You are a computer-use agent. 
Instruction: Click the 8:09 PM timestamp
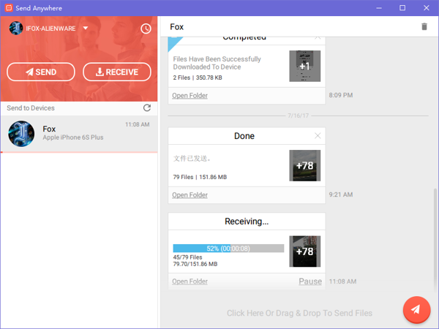(x=341, y=95)
